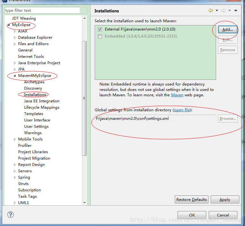The height and width of the screenshot is (226, 245).
Task: Select Struts in the tree
Action: pyautogui.click(x=23, y=184)
